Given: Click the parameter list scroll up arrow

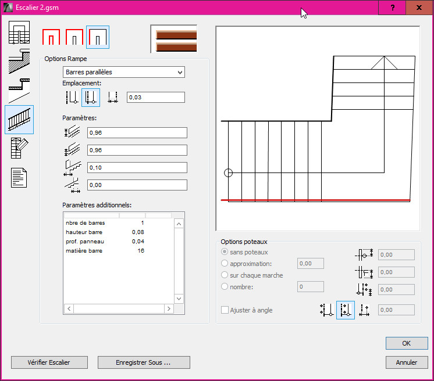Looking at the screenshot, I should click(x=179, y=224).
